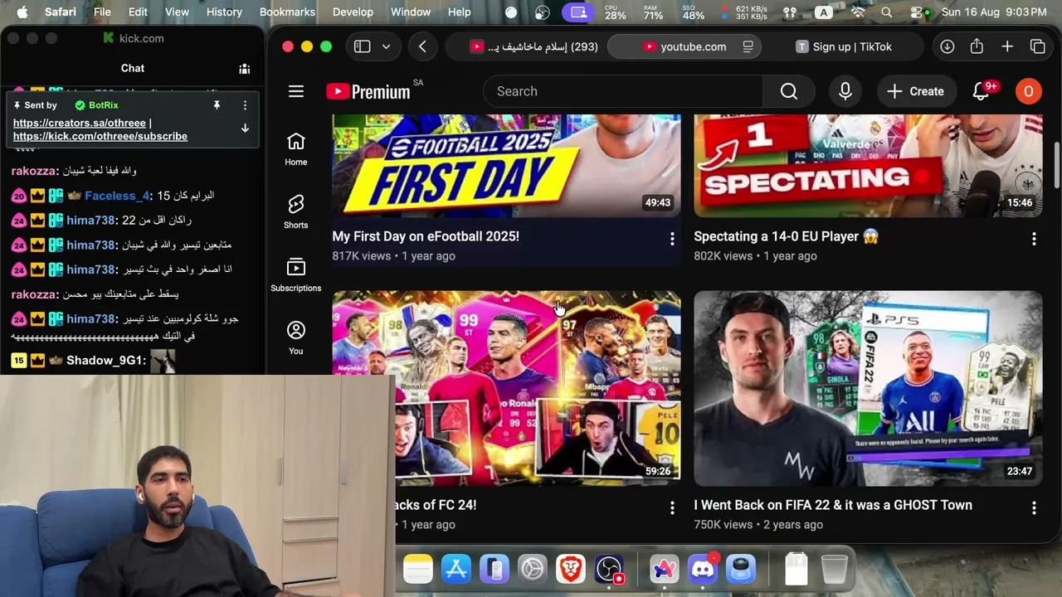Open the page menu icon in the address bar
The height and width of the screenshot is (597, 1062).
pos(748,46)
